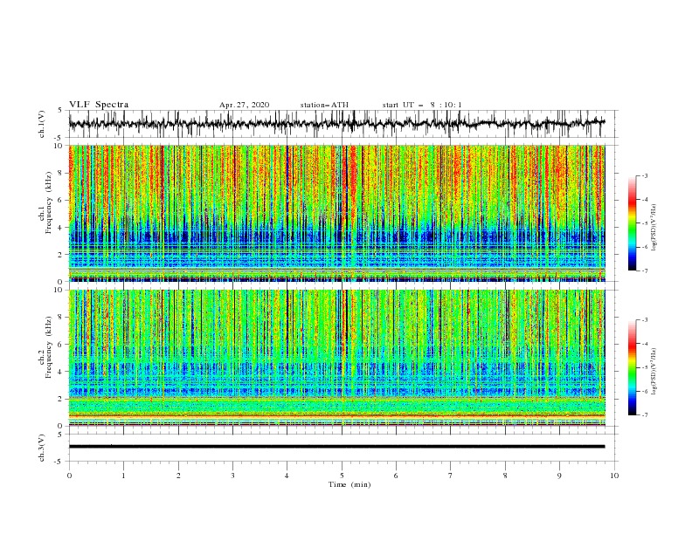Click the ch.1 colorbar 'log(PSD)(V²/Hz)' label
The width and height of the screenshot is (692, 534).
click(654, 228)
